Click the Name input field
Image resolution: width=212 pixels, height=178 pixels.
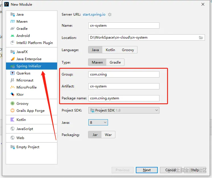124,26
